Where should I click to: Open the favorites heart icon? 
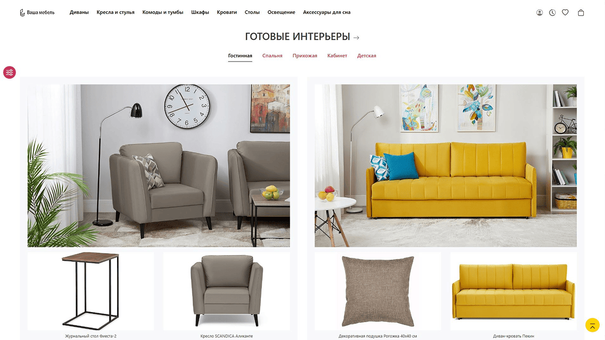click(565, 12)
